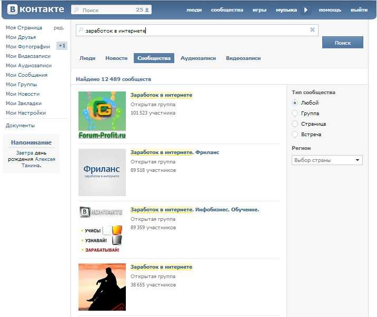This screenshot has width=377, height=317.
Task: Click the play arrow icon in header
Action: [306, 10]
